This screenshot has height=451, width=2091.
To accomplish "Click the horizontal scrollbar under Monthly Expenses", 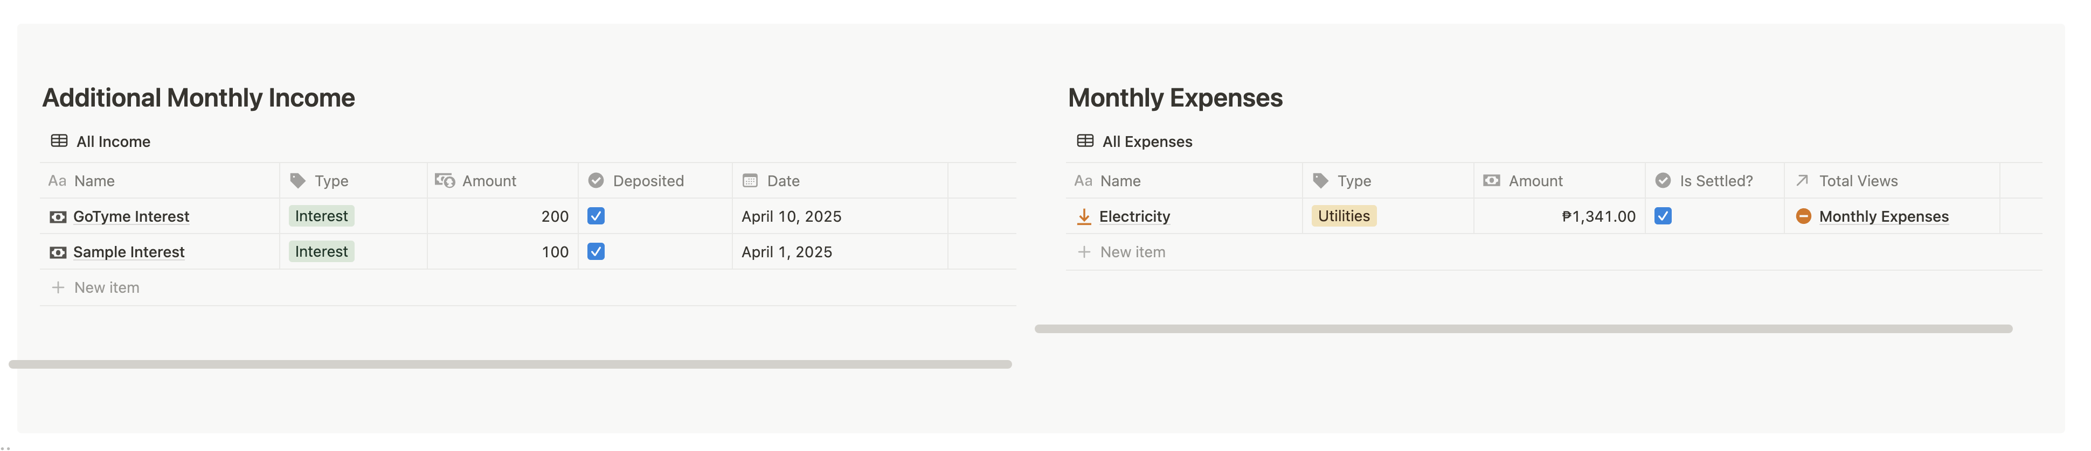I will point(1523,328).
